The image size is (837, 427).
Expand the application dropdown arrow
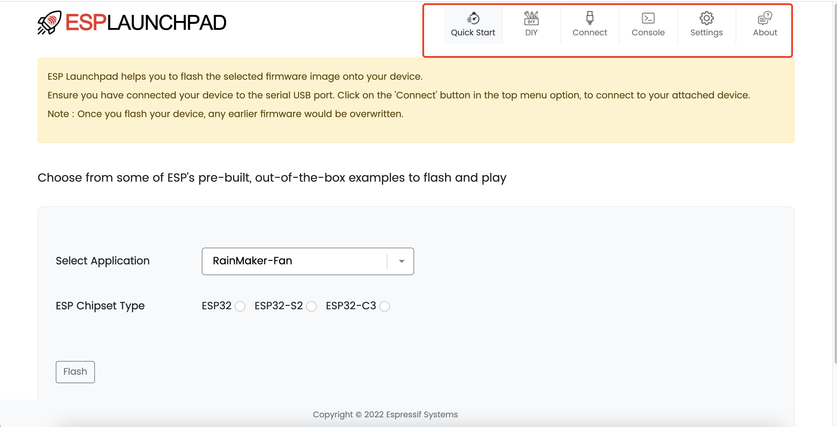pos(402,261)
